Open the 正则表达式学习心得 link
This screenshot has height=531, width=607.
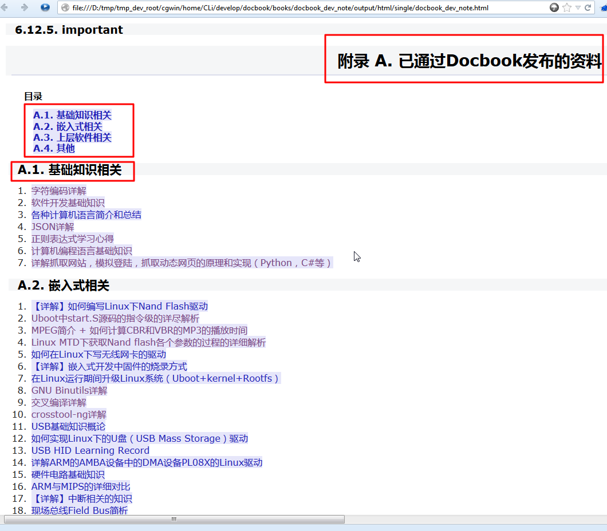tap(73, 239)
